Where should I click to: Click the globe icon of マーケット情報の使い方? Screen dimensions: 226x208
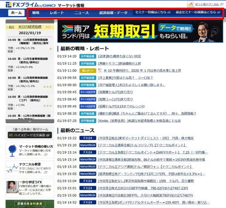point(12,150)
